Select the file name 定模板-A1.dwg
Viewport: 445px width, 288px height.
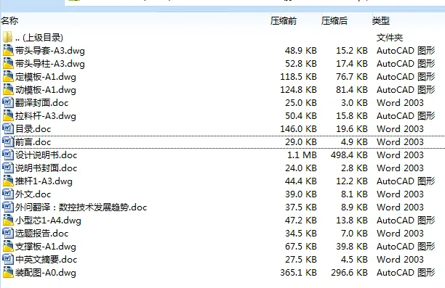click(x=46, y=77)
